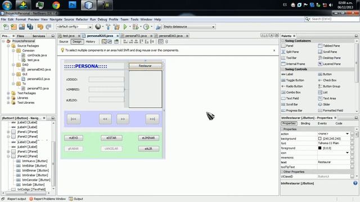Image resolution: width=360 pixels, height=202 pixels.
Task: Click the Search box in the menu bar
Action: (x=332, y=19)
